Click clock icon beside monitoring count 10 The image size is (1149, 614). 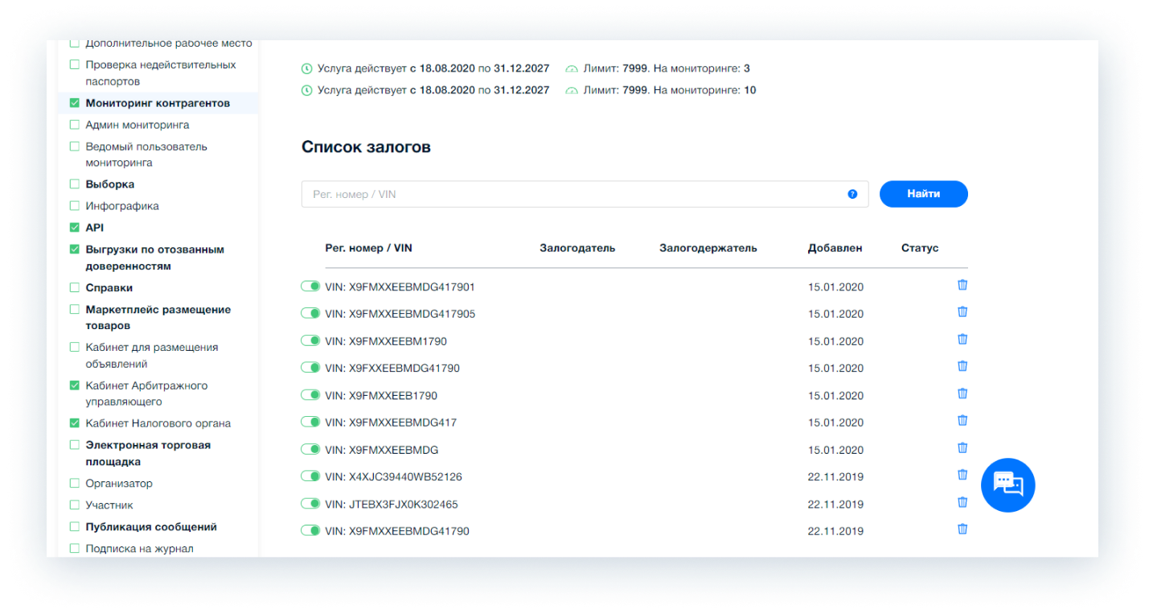(306, 90)
